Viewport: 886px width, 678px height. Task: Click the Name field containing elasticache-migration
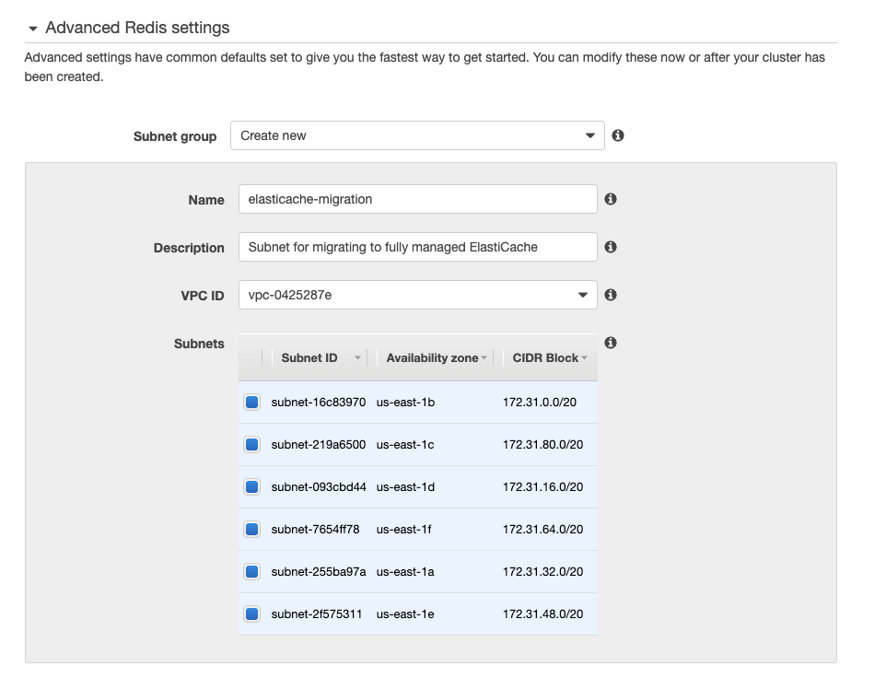tap(417, 198)
